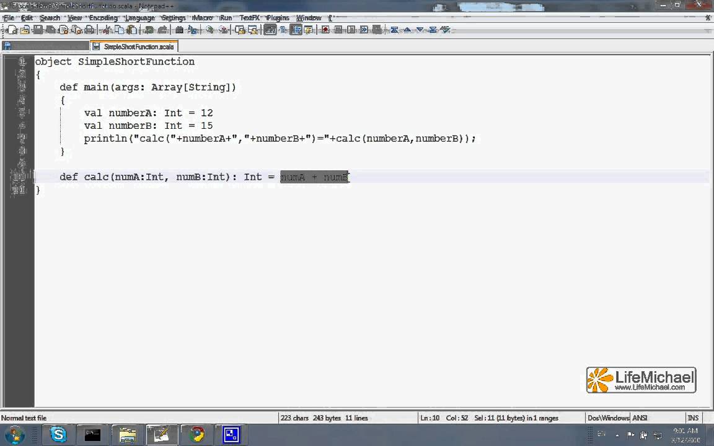The width and height of the screenshot is (714, 446).
Task: Open Find with the binoculars icon
Action: [x=179, y=30]
